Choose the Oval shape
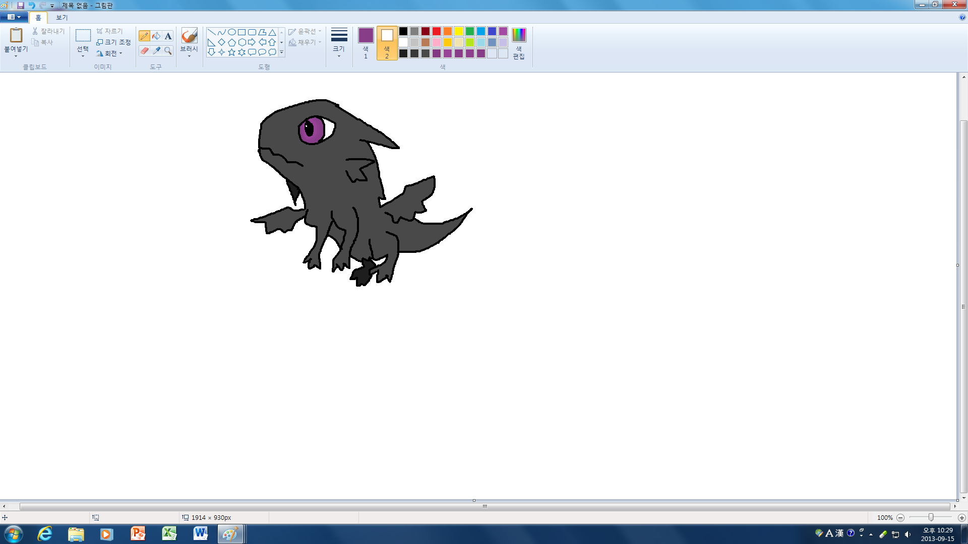This screenshot has height=544, width=968. click(232, 32)
